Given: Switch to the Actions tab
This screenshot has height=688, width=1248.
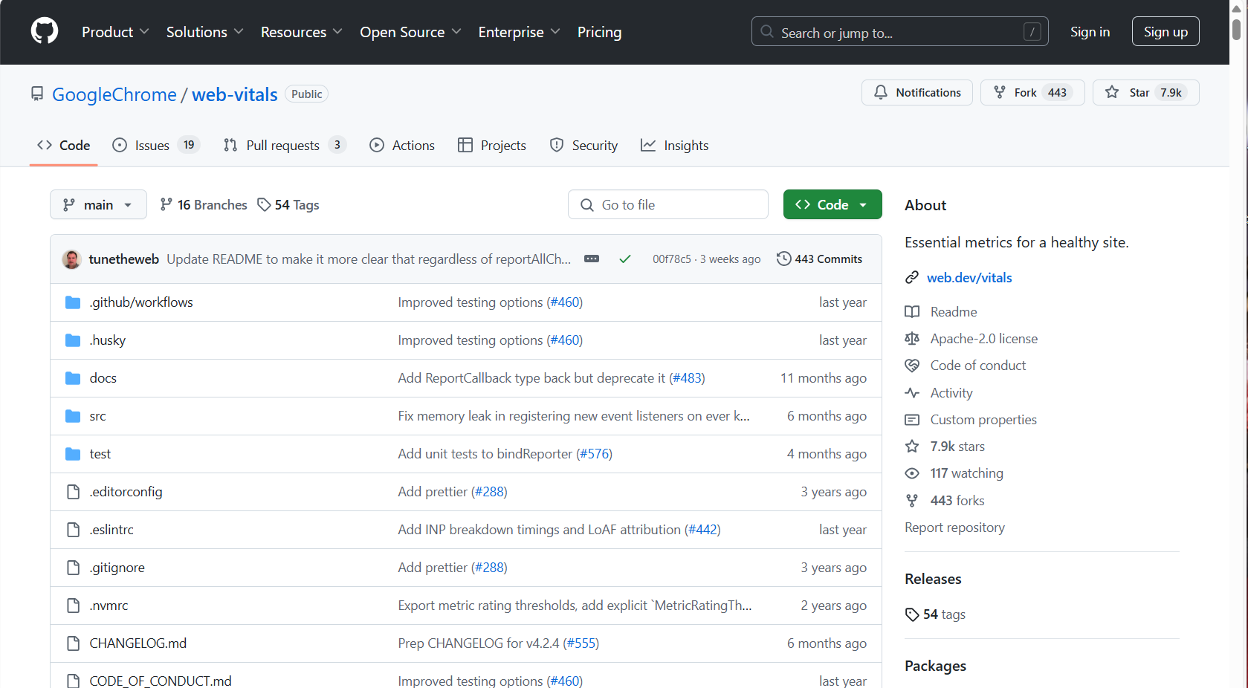Looking at the screenshot, I should tap(402, 146).
